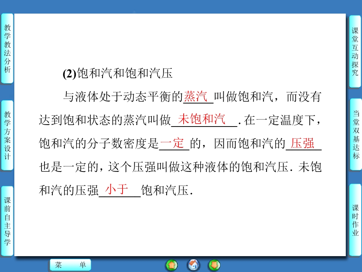Click the green down arrow icon

(215, 265)
